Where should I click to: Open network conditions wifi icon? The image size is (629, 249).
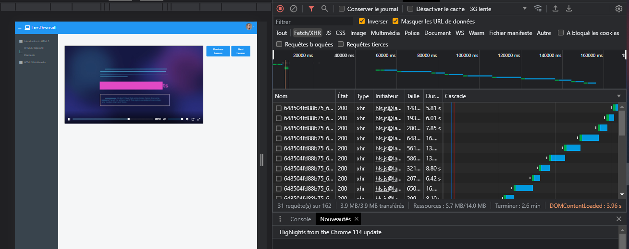click(538, 9)
